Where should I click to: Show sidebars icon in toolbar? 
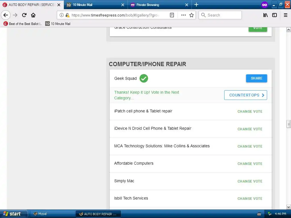pos(275,15)
